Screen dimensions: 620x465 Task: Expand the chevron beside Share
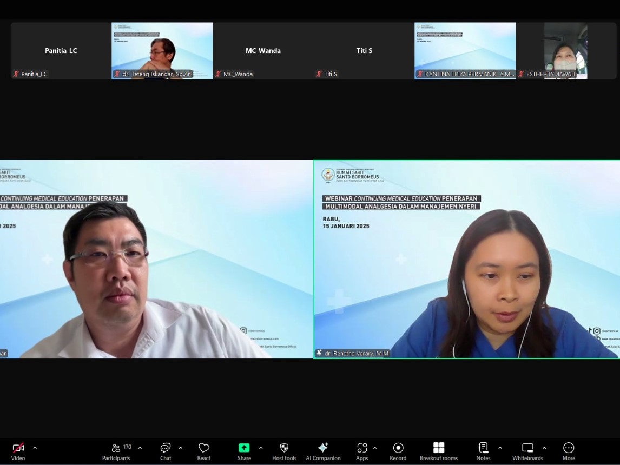(x=261, y=448)
